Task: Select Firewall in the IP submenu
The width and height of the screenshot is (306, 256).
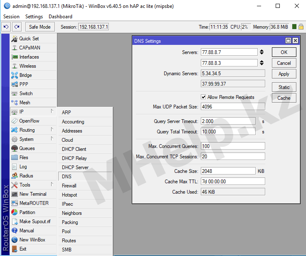Action: coord(85,186)
